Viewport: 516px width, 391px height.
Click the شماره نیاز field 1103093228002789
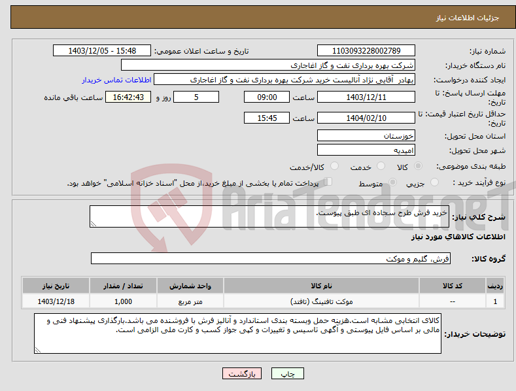point(366,51)
